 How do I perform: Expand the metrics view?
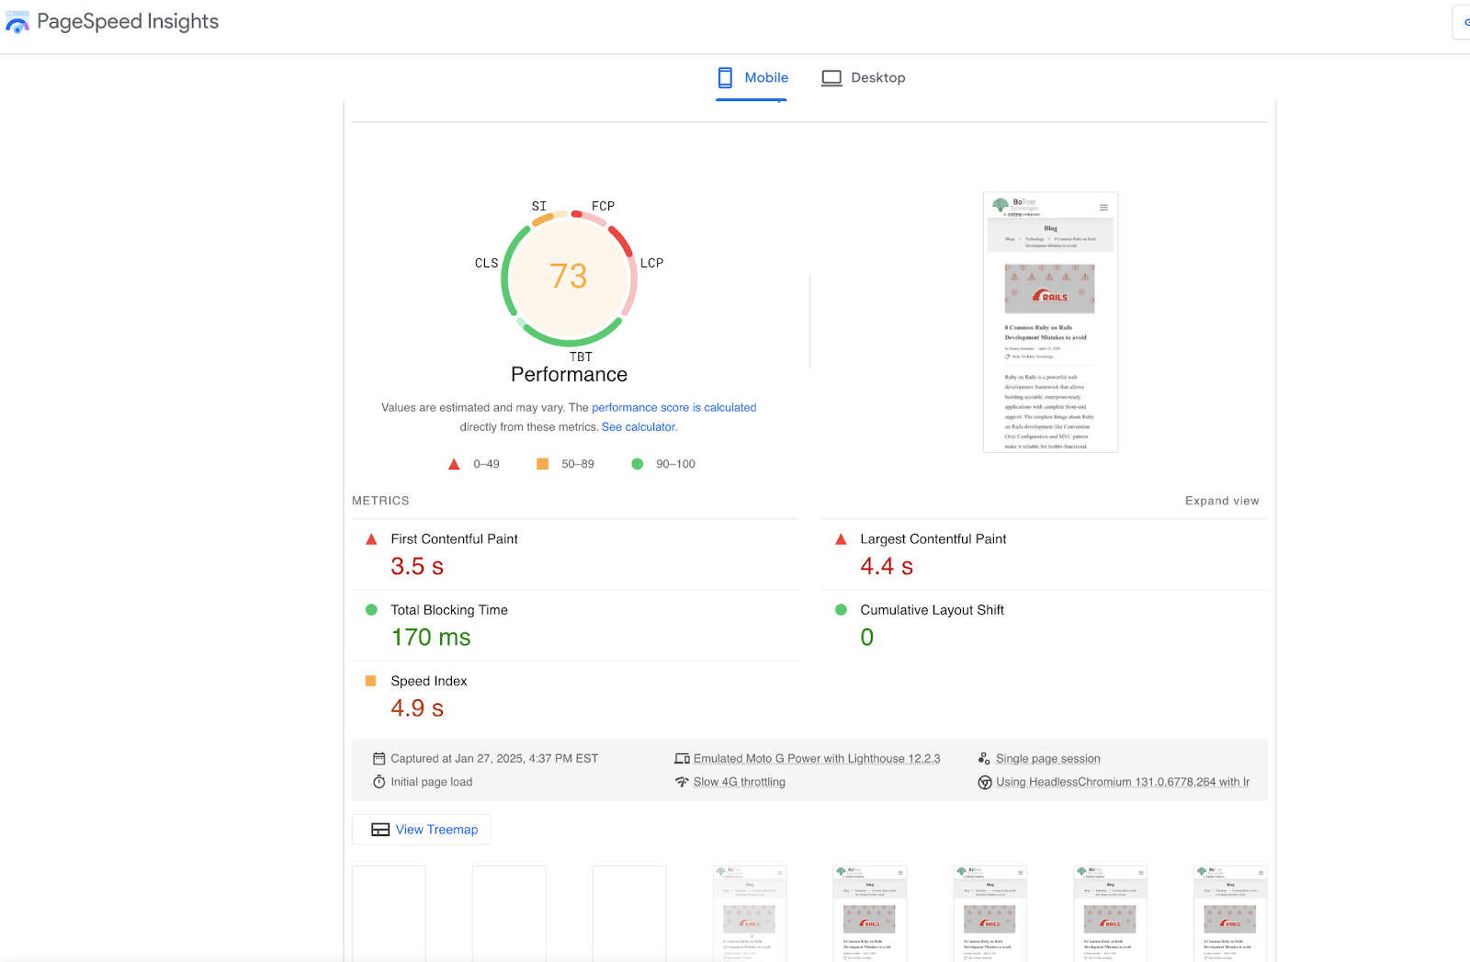click(1221, 501)
